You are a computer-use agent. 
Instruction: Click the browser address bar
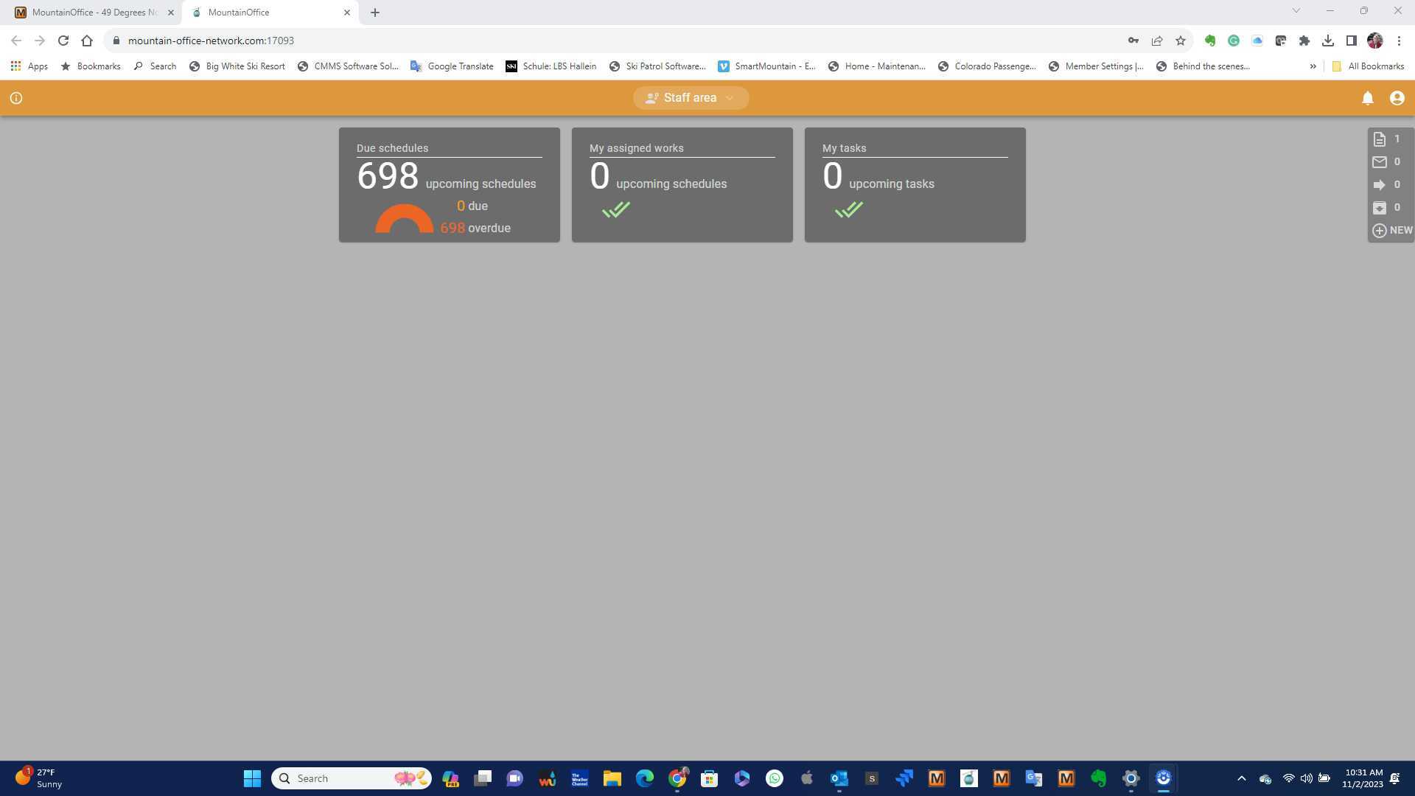pyautogui.click(x=590, y=41)
